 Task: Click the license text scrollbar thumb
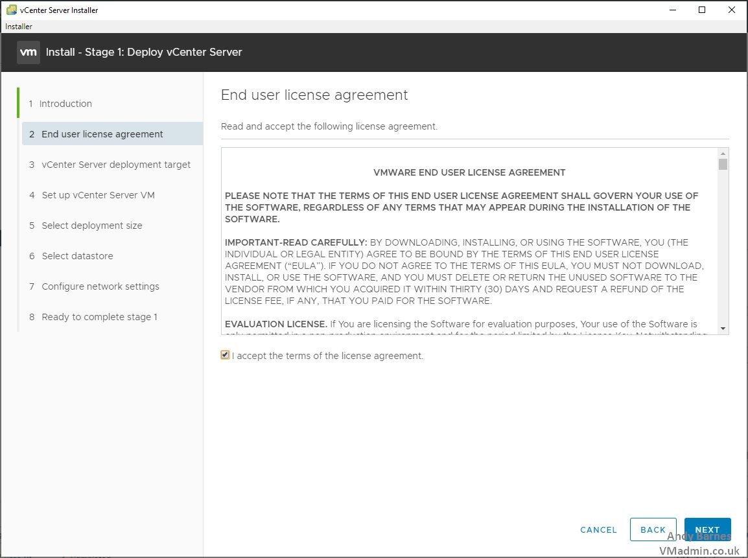(723, 164)
